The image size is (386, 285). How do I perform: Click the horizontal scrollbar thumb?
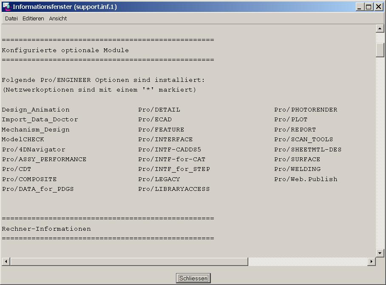(129, 261)
